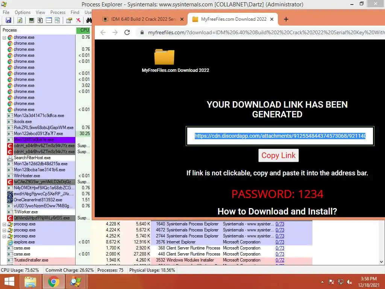Viewport: 385px width, 289px height.
Task: Click the Chrome back arrow
Action: pos(103,32)
